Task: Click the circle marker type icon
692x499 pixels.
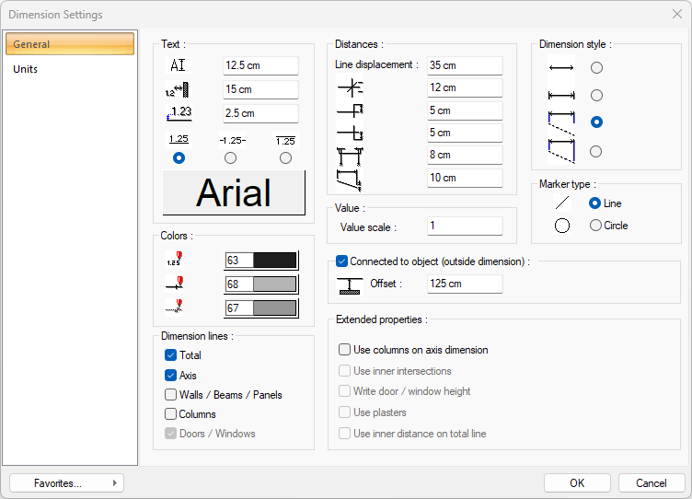Action: click(x=561, y=226)
